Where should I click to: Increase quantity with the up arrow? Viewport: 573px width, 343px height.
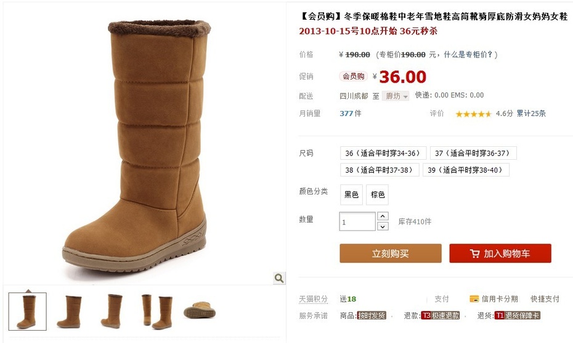coord(383,216)
